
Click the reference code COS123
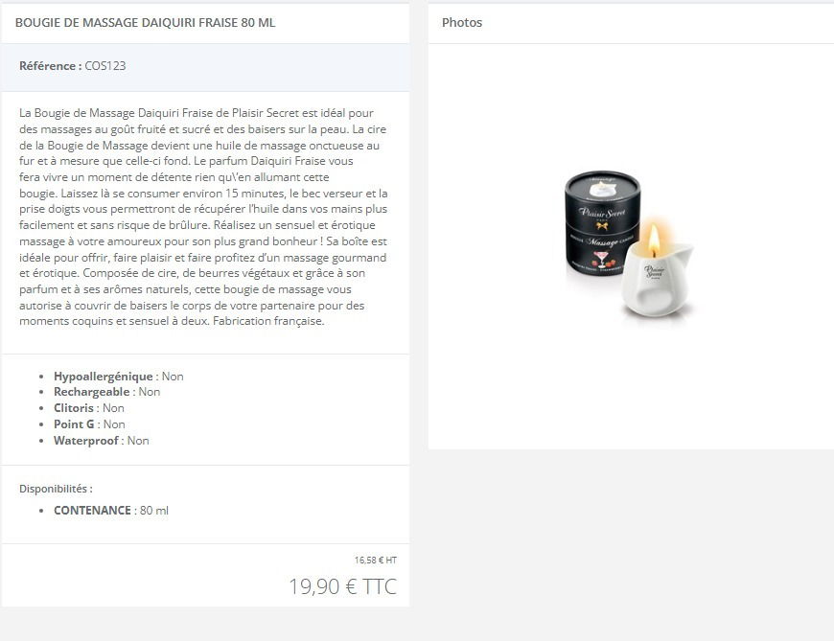pyautogui.click(x=105, y=66)
